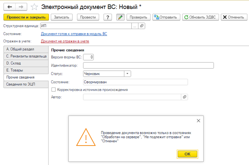249x165 pixels.
Task: Select the Сведения по ЭЦП tab
Action: (x=24, y=84)
